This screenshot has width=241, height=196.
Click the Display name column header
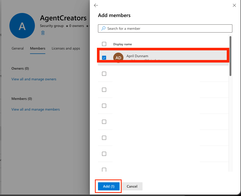coord(122,44)
